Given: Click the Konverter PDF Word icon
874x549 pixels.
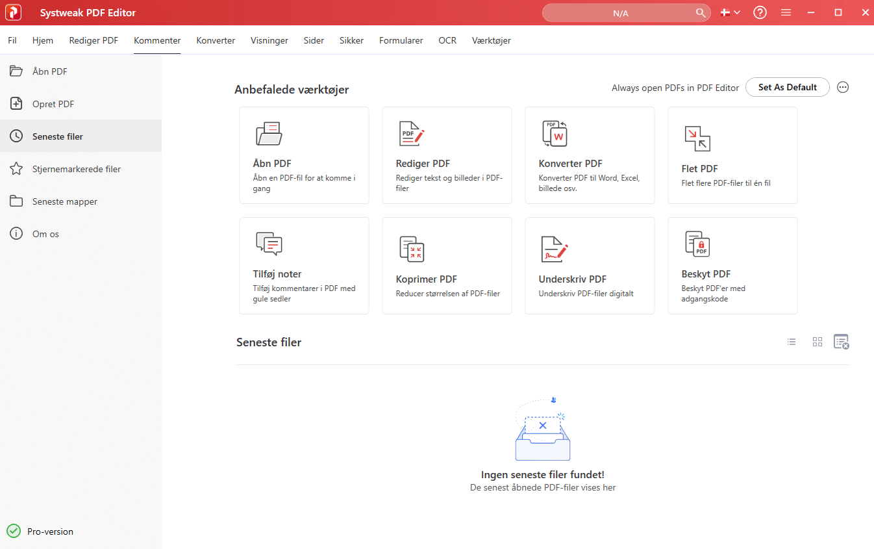Looking at the screenshot, I should click(x=555, y=133).
